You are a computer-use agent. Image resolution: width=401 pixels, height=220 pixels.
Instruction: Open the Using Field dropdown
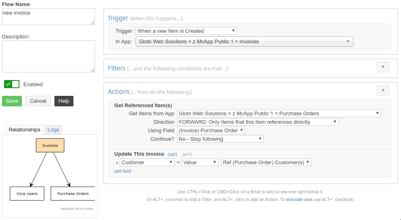pyautogui.click(x=211, y=131)
